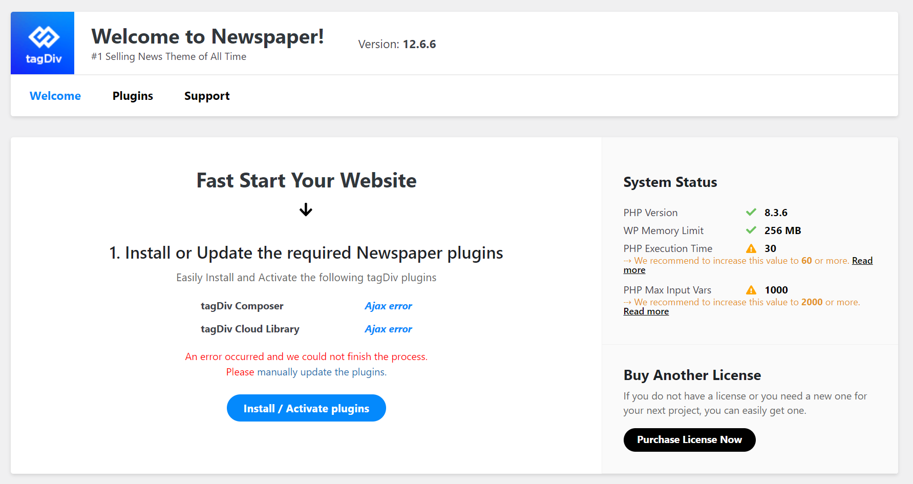Go to the Support tab

point(207,96)
